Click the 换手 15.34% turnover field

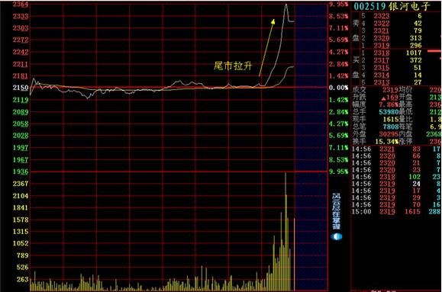pyautogui.click(x=376, y=141)
